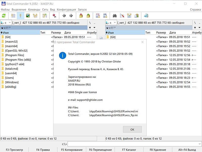Click the Alt+F4 Выход button
The width and height of the screenshot is (202, 152).
pyautogui.click(x=187, y=150)
